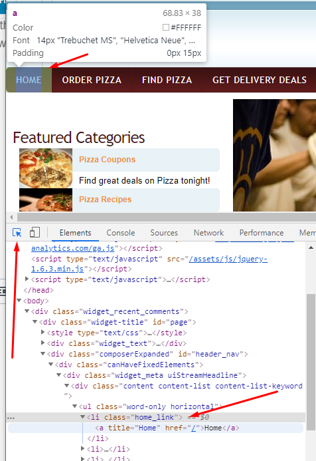Expand the widget_text div node
Image resolution: width=316 pixels, height=461 pixels.
point(43,343)
